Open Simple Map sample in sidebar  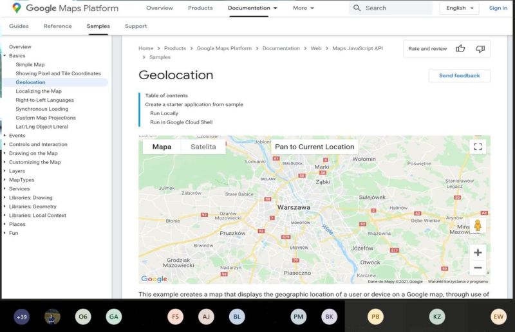30,65
